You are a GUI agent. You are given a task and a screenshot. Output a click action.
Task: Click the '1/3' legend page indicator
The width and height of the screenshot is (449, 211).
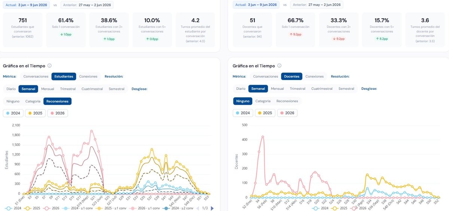(x=205, y=208)
